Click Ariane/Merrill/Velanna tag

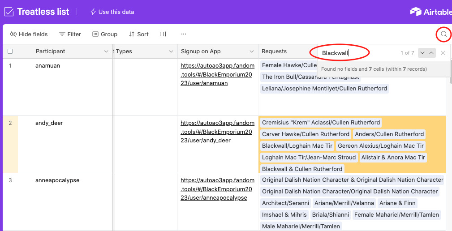344,203
